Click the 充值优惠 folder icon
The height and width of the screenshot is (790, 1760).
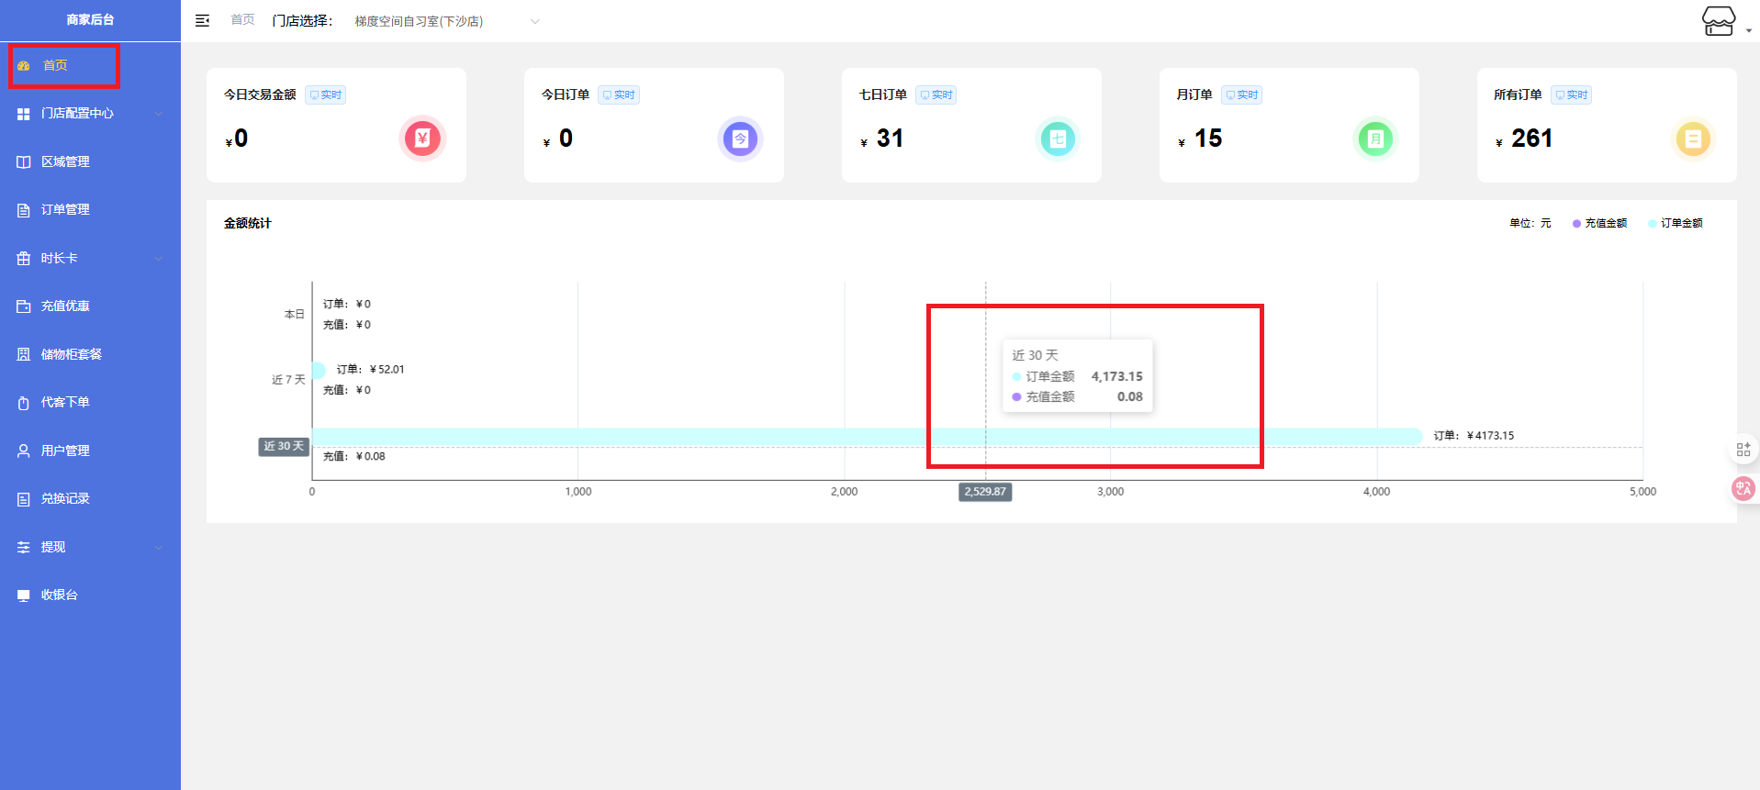tap(24, 306)
